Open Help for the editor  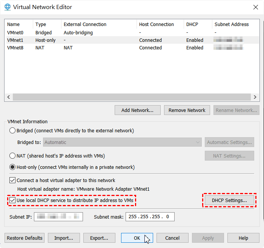[243, 238]
